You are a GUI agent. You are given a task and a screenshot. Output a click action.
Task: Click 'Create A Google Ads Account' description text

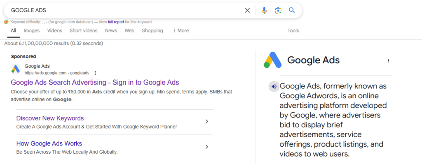click(x=96, y=127)
